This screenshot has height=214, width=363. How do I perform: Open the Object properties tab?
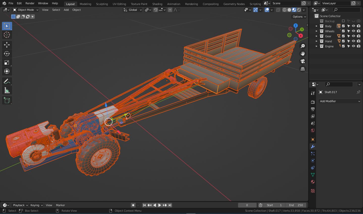(313, 139)
